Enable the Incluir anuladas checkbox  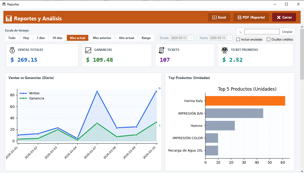[x=238, y=40]
